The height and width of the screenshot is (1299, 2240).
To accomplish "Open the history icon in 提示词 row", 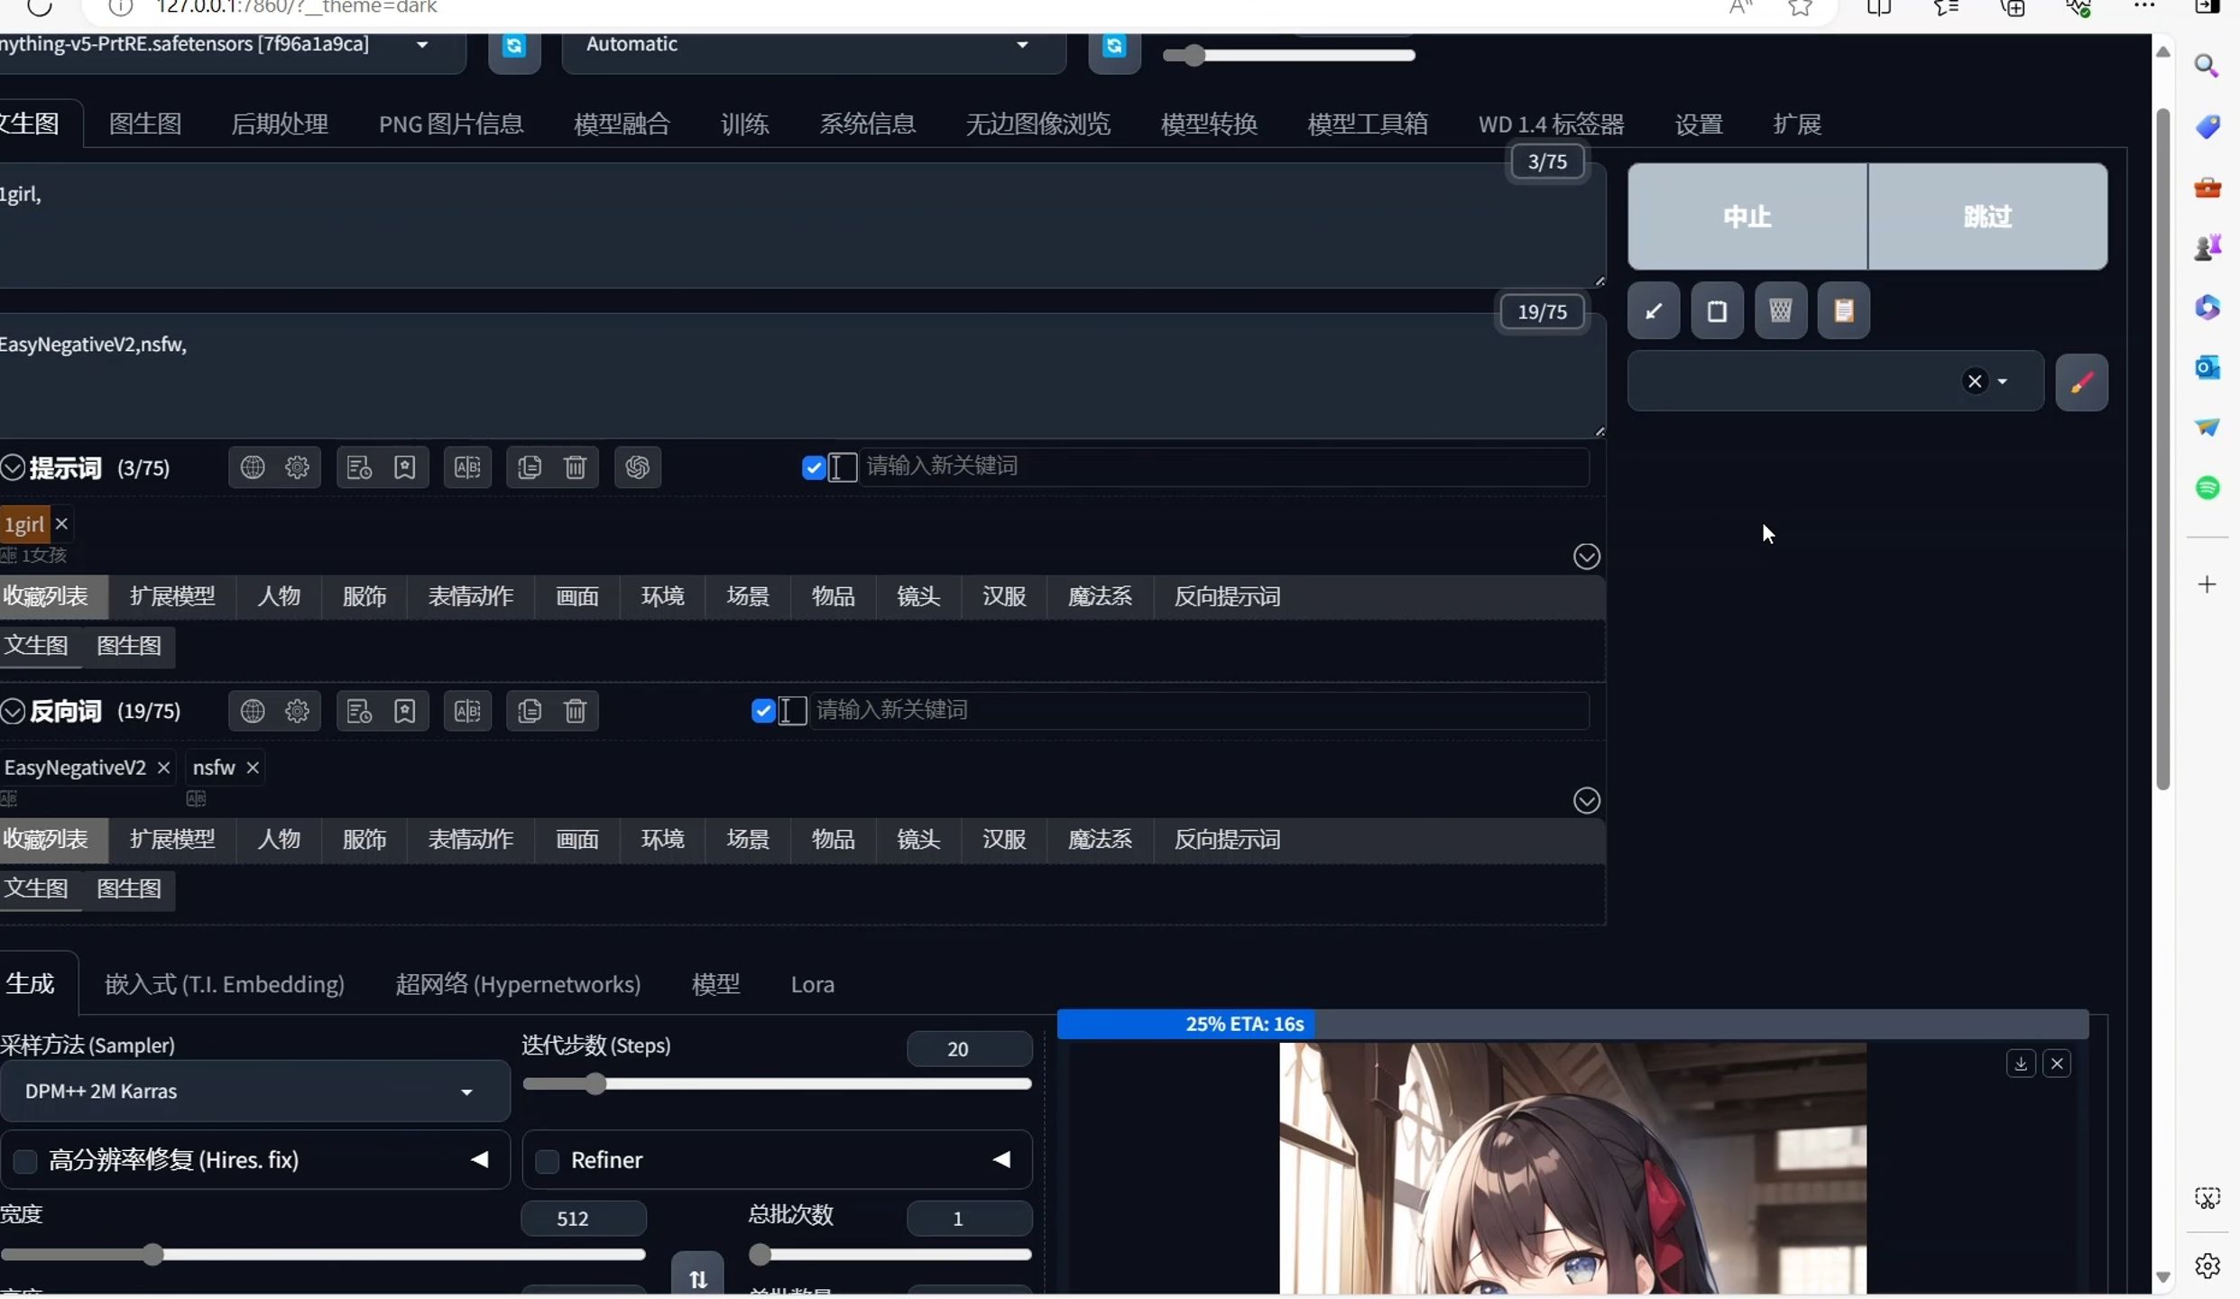I will (359, 467).
